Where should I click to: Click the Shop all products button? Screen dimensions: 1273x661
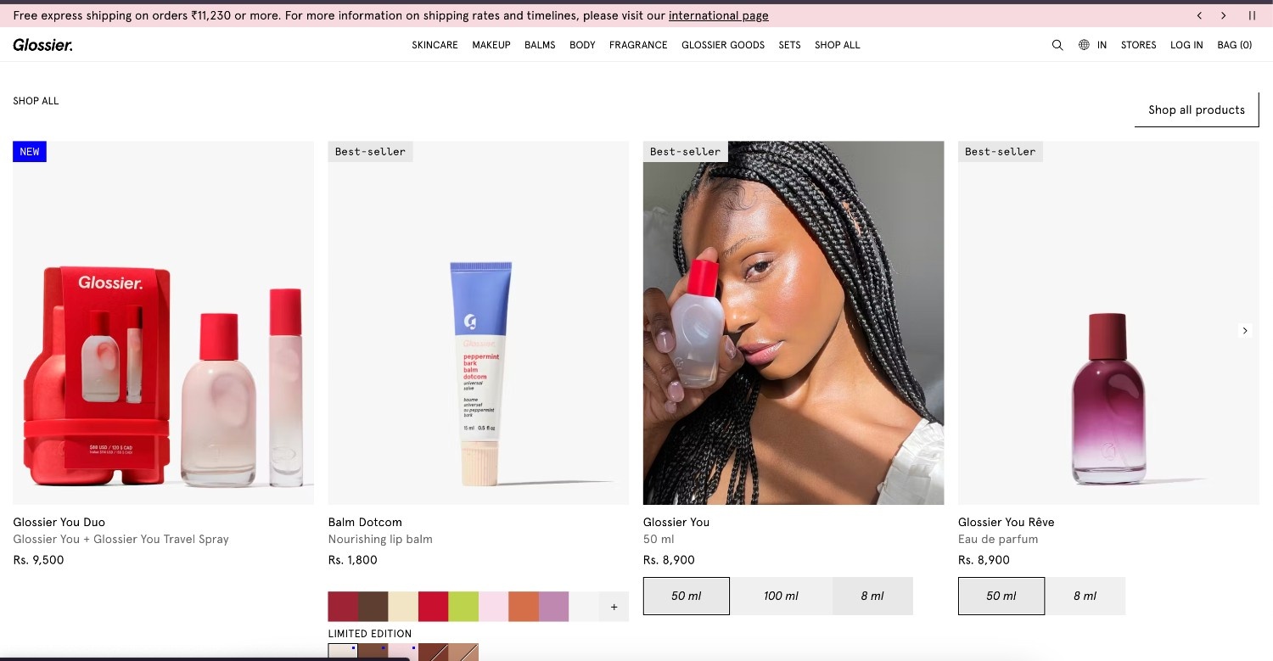click(x=1197, y=109)
